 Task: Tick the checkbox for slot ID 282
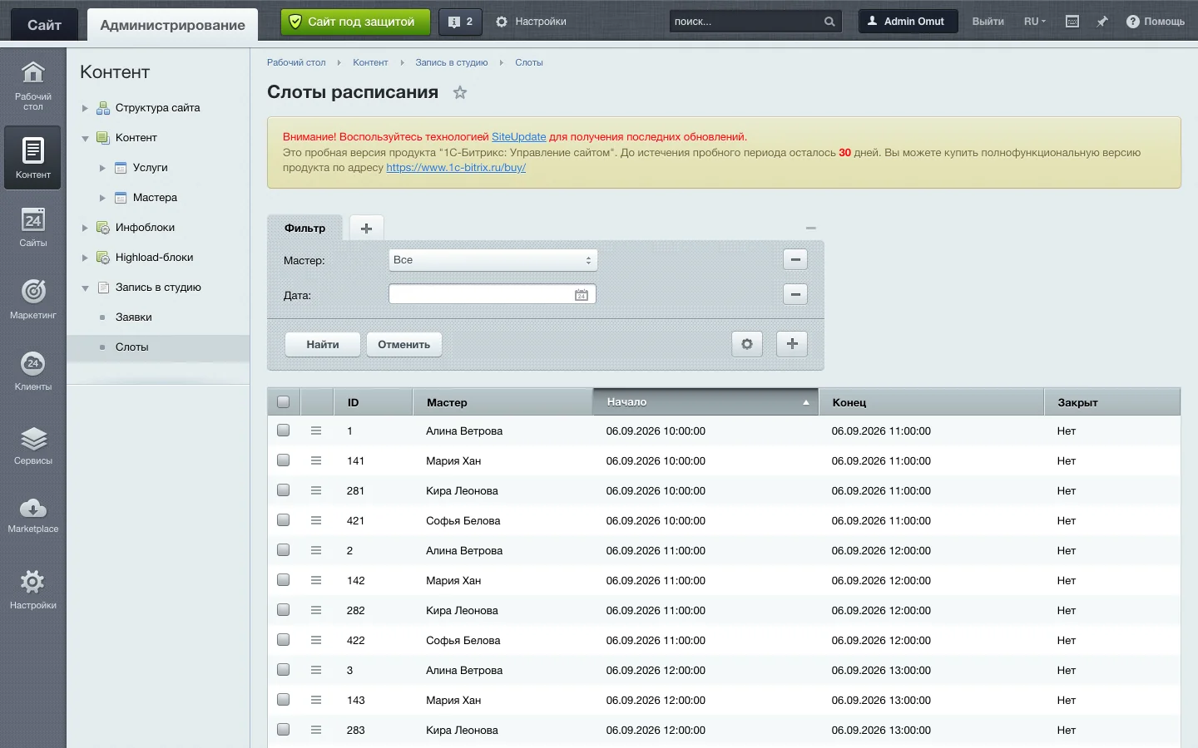click(284, 610)
